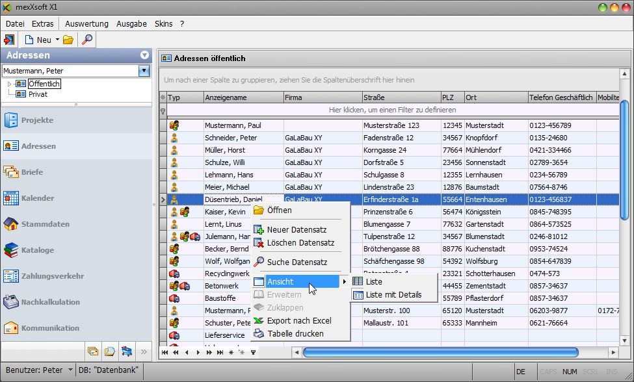Choose Suche Datensatz in the context menu
Viewport: 634px width, 382px height.
[x=300, y=262]
